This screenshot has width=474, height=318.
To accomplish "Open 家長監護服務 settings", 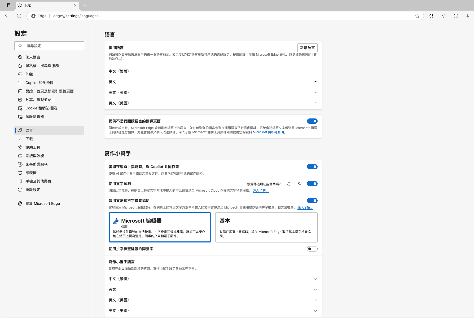I will pyautogui.click(x=49, y=164).
